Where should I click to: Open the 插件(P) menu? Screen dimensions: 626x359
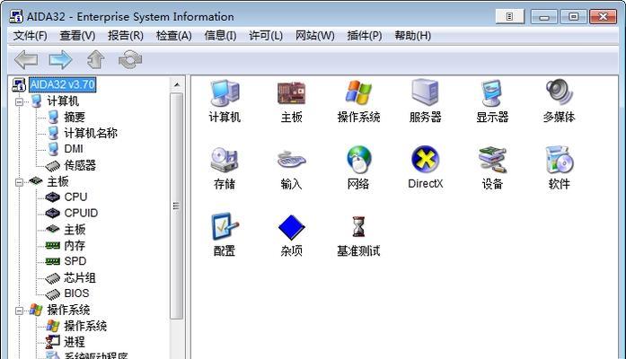365,36
